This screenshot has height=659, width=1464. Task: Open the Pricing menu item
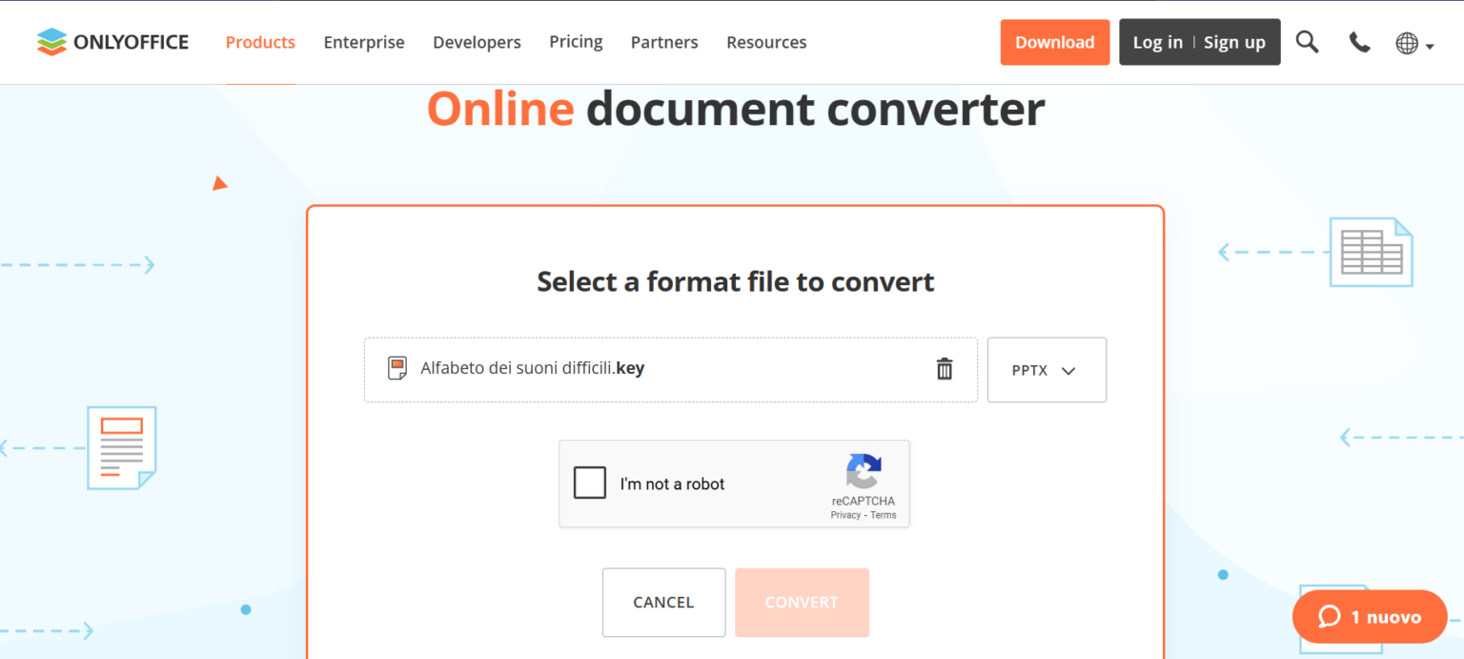576,42
